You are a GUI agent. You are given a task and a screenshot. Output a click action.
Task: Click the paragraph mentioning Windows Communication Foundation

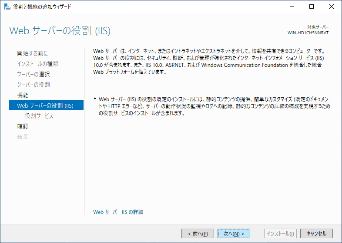[209, 62]
